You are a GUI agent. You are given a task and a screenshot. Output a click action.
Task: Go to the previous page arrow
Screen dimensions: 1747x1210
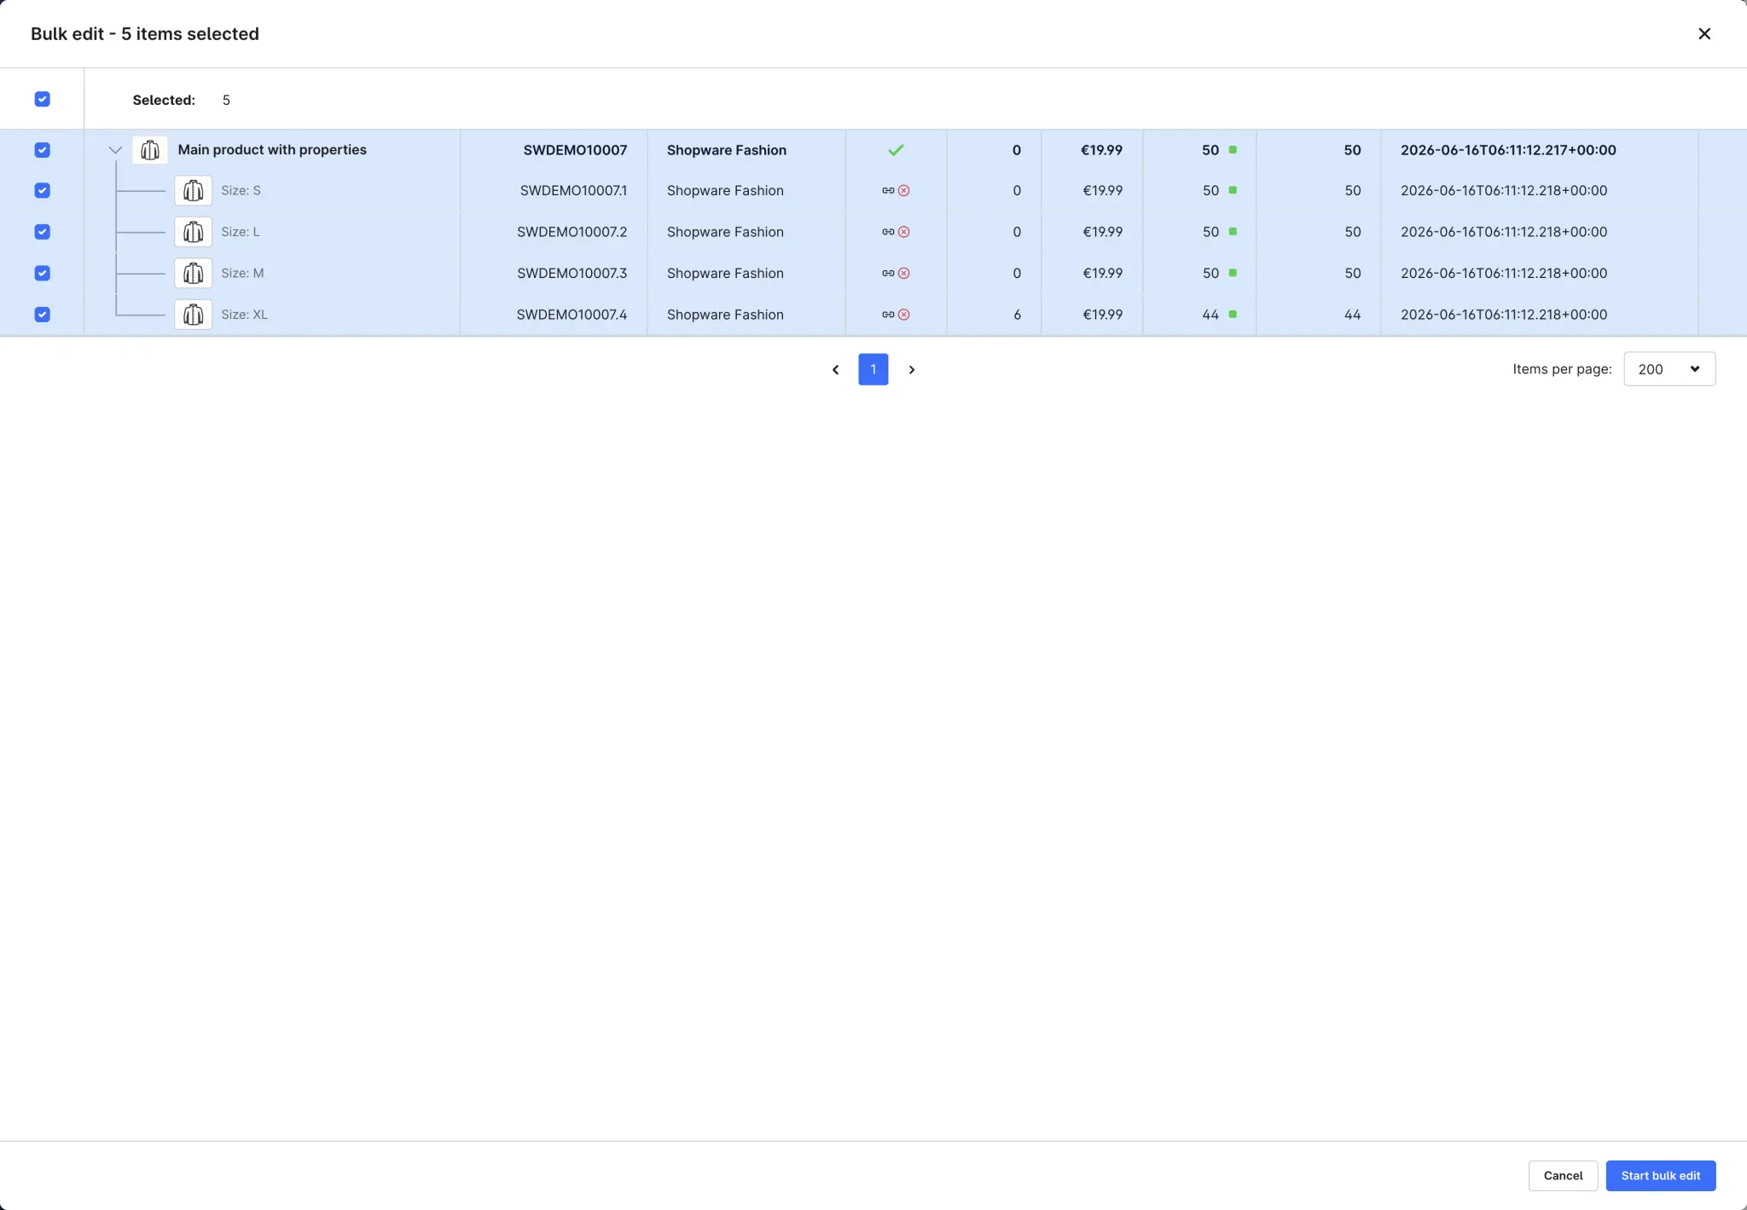(835, 369)
